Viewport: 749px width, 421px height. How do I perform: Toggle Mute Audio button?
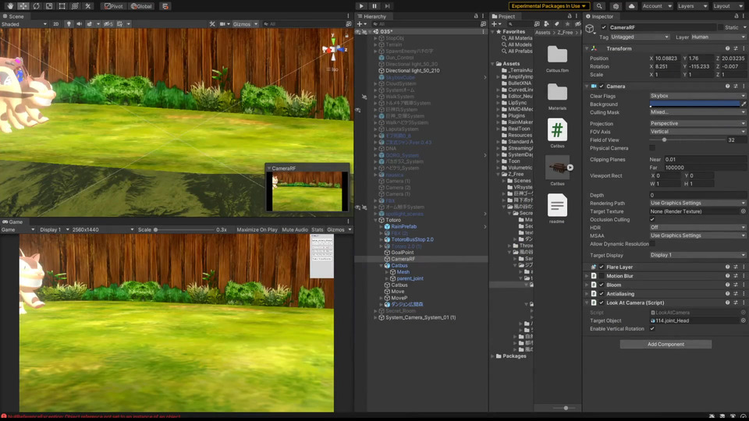click(295, 229)
